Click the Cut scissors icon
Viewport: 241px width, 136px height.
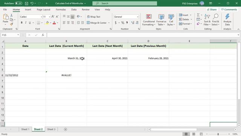tap(11, 15)
